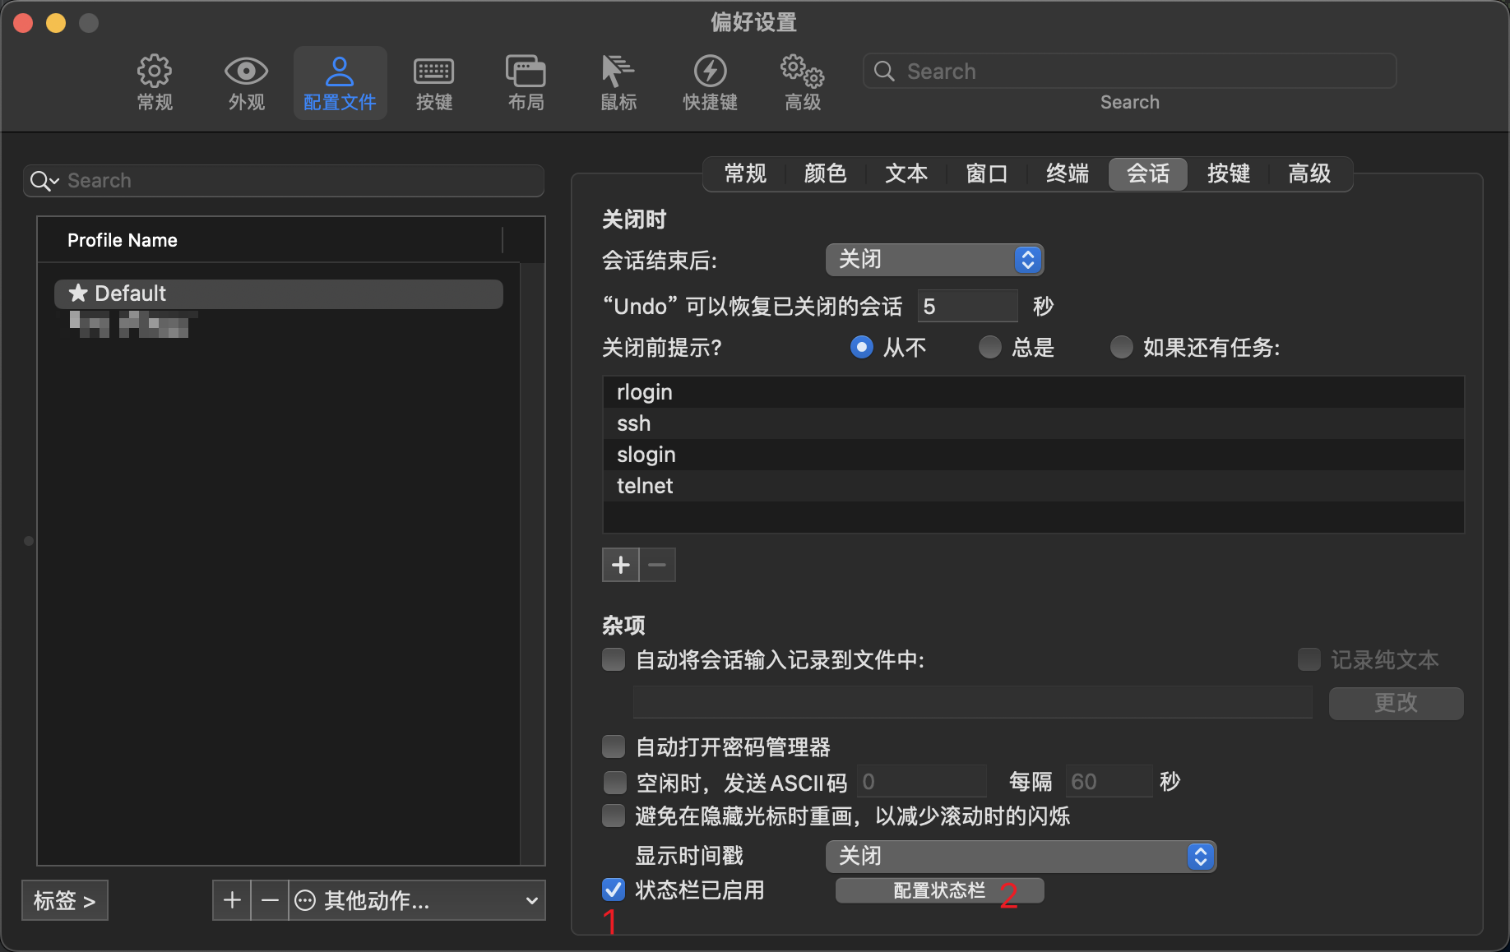The image size is (1510, 952).
Task: Click the 标签 > button
Action: tap(65, 901)
